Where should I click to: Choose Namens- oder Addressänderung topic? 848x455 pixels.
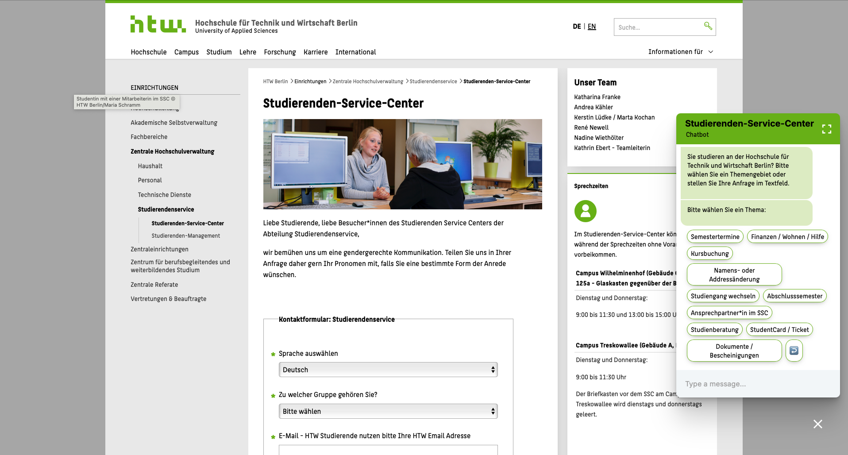[734, 275]
